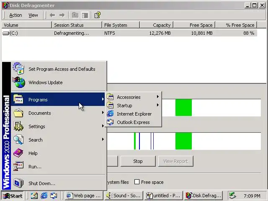Image resolution: width=268 pixels, height=201 pixels.
Task: Sort by File System column header
Action: (x=121, y=25)
